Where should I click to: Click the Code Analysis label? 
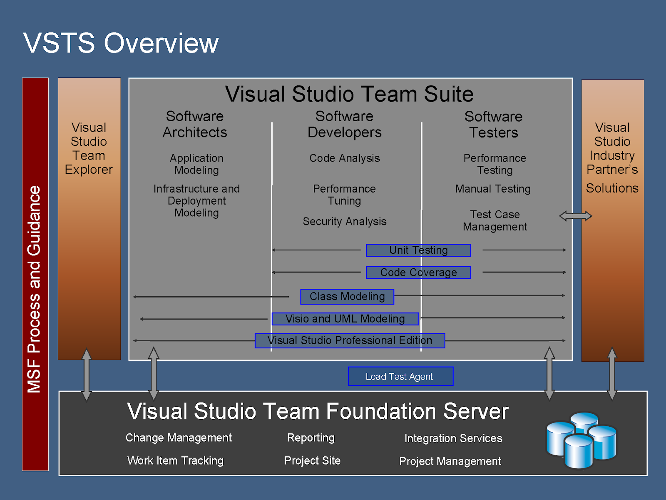344,158
